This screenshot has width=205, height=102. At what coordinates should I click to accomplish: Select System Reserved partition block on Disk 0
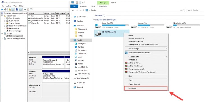[53, 62]
